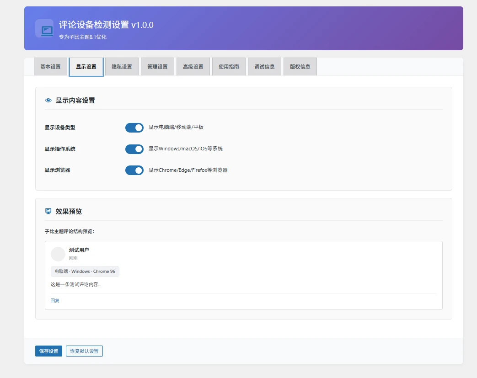Viewport: 477px width, 378px height.
Task: Toggle the 显示设备类型 switch
Action: click(x=134, y=128)
